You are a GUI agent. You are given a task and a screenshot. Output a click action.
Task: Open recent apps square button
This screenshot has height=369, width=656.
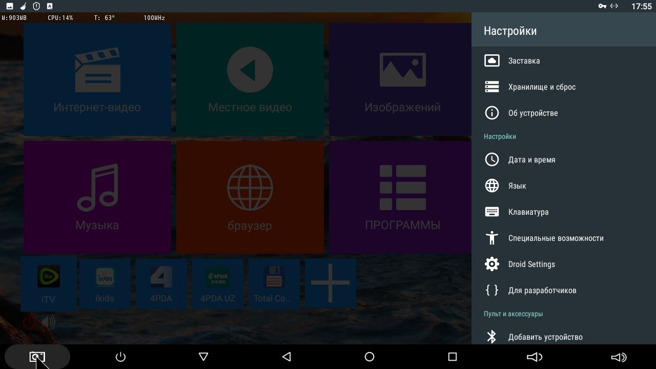tap(453, 357)
